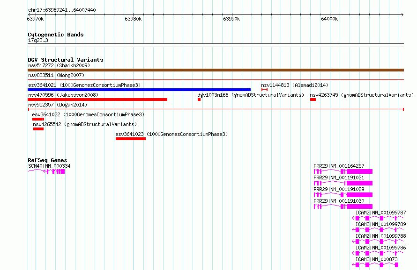The width and height of the screenshot is (417, 270).
Task: Open nsv4263745 (gnomADStructuralVariants) label
Action: [x=362, y=95]
